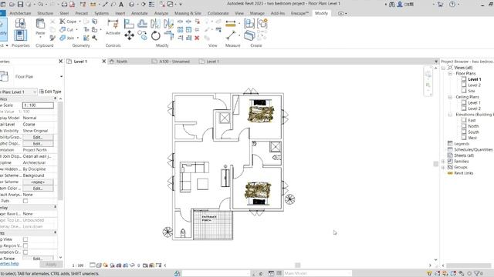Select the Copy tool in Modify panel
The width and height of the screenshot is (494, 277).
click(142, 35)
